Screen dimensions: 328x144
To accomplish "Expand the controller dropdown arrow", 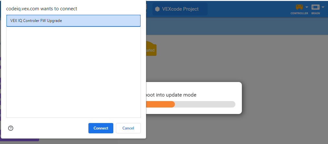I will tap(307, 7).
